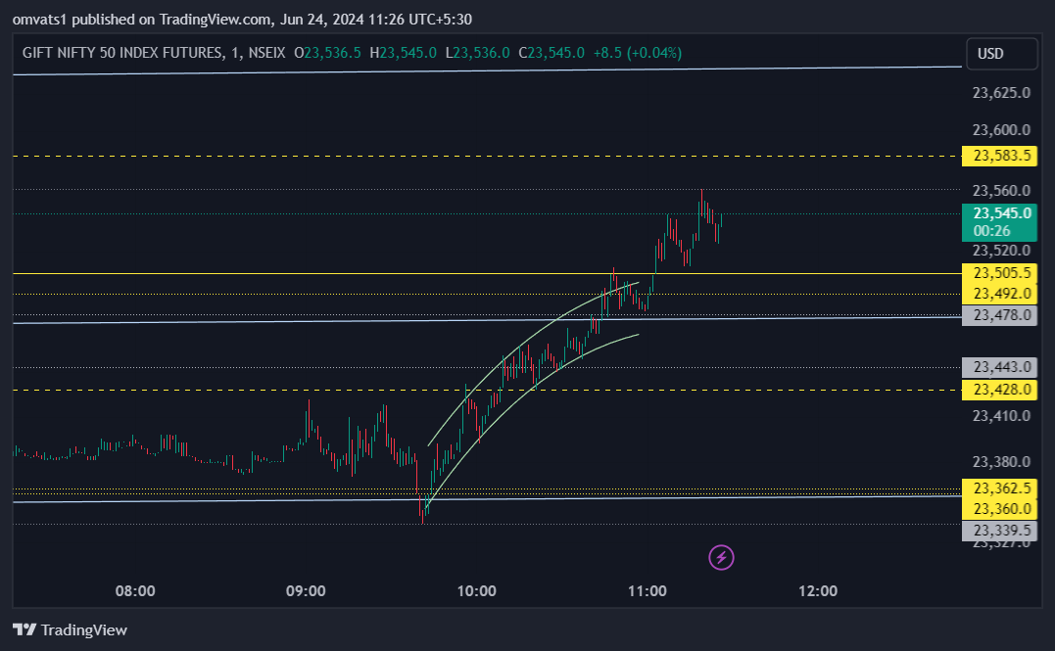
Task: Click the 23,428.0 yellow price label
Action: (x=1000, y=390)
